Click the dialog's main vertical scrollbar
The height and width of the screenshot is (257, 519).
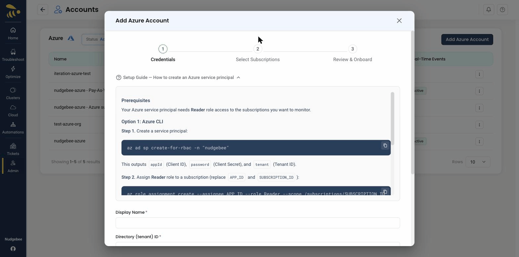(x=412, y=102)
